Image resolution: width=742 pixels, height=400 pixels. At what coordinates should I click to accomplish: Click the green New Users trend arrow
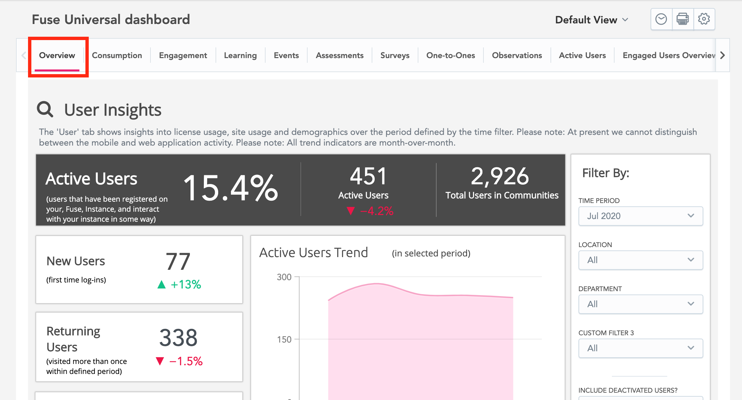[161, 284]
